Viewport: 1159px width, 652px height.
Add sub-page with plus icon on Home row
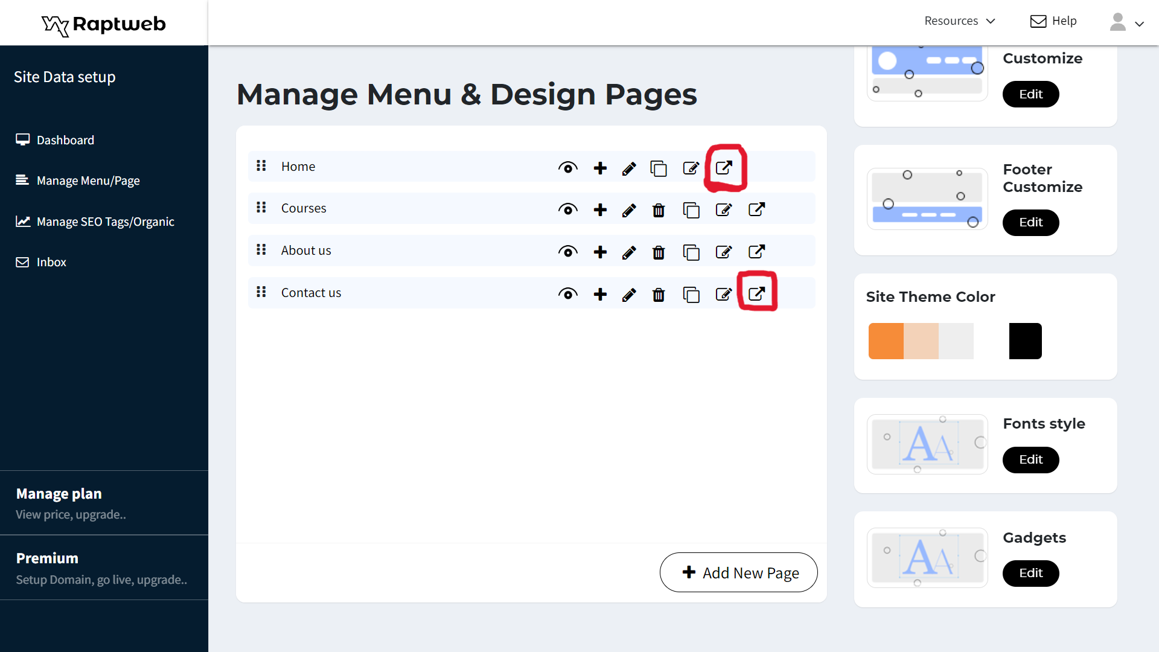600,168
